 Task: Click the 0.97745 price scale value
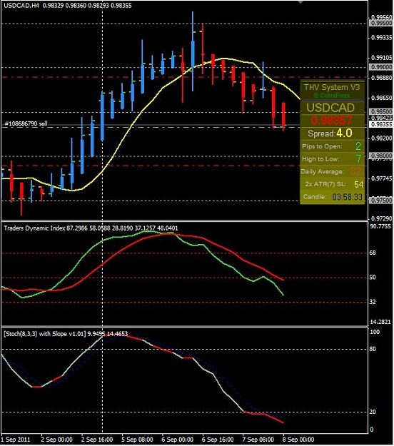tap(381, 178)
